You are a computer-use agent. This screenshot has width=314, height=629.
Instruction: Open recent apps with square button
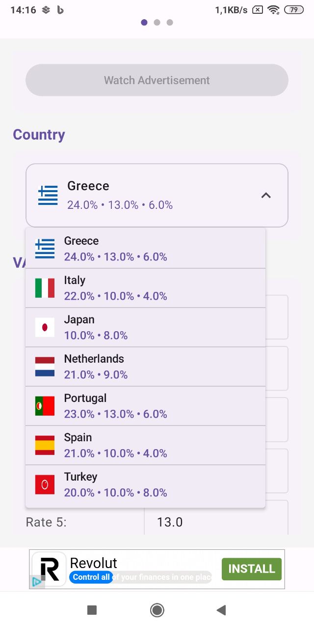92,610
